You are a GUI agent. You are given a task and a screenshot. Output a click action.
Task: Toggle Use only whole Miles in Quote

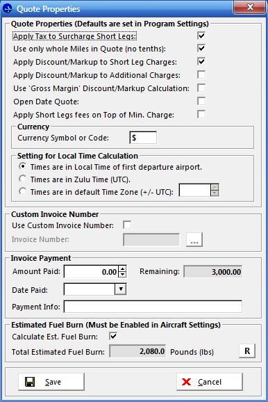pyautogui.click(x=201, y=48)
